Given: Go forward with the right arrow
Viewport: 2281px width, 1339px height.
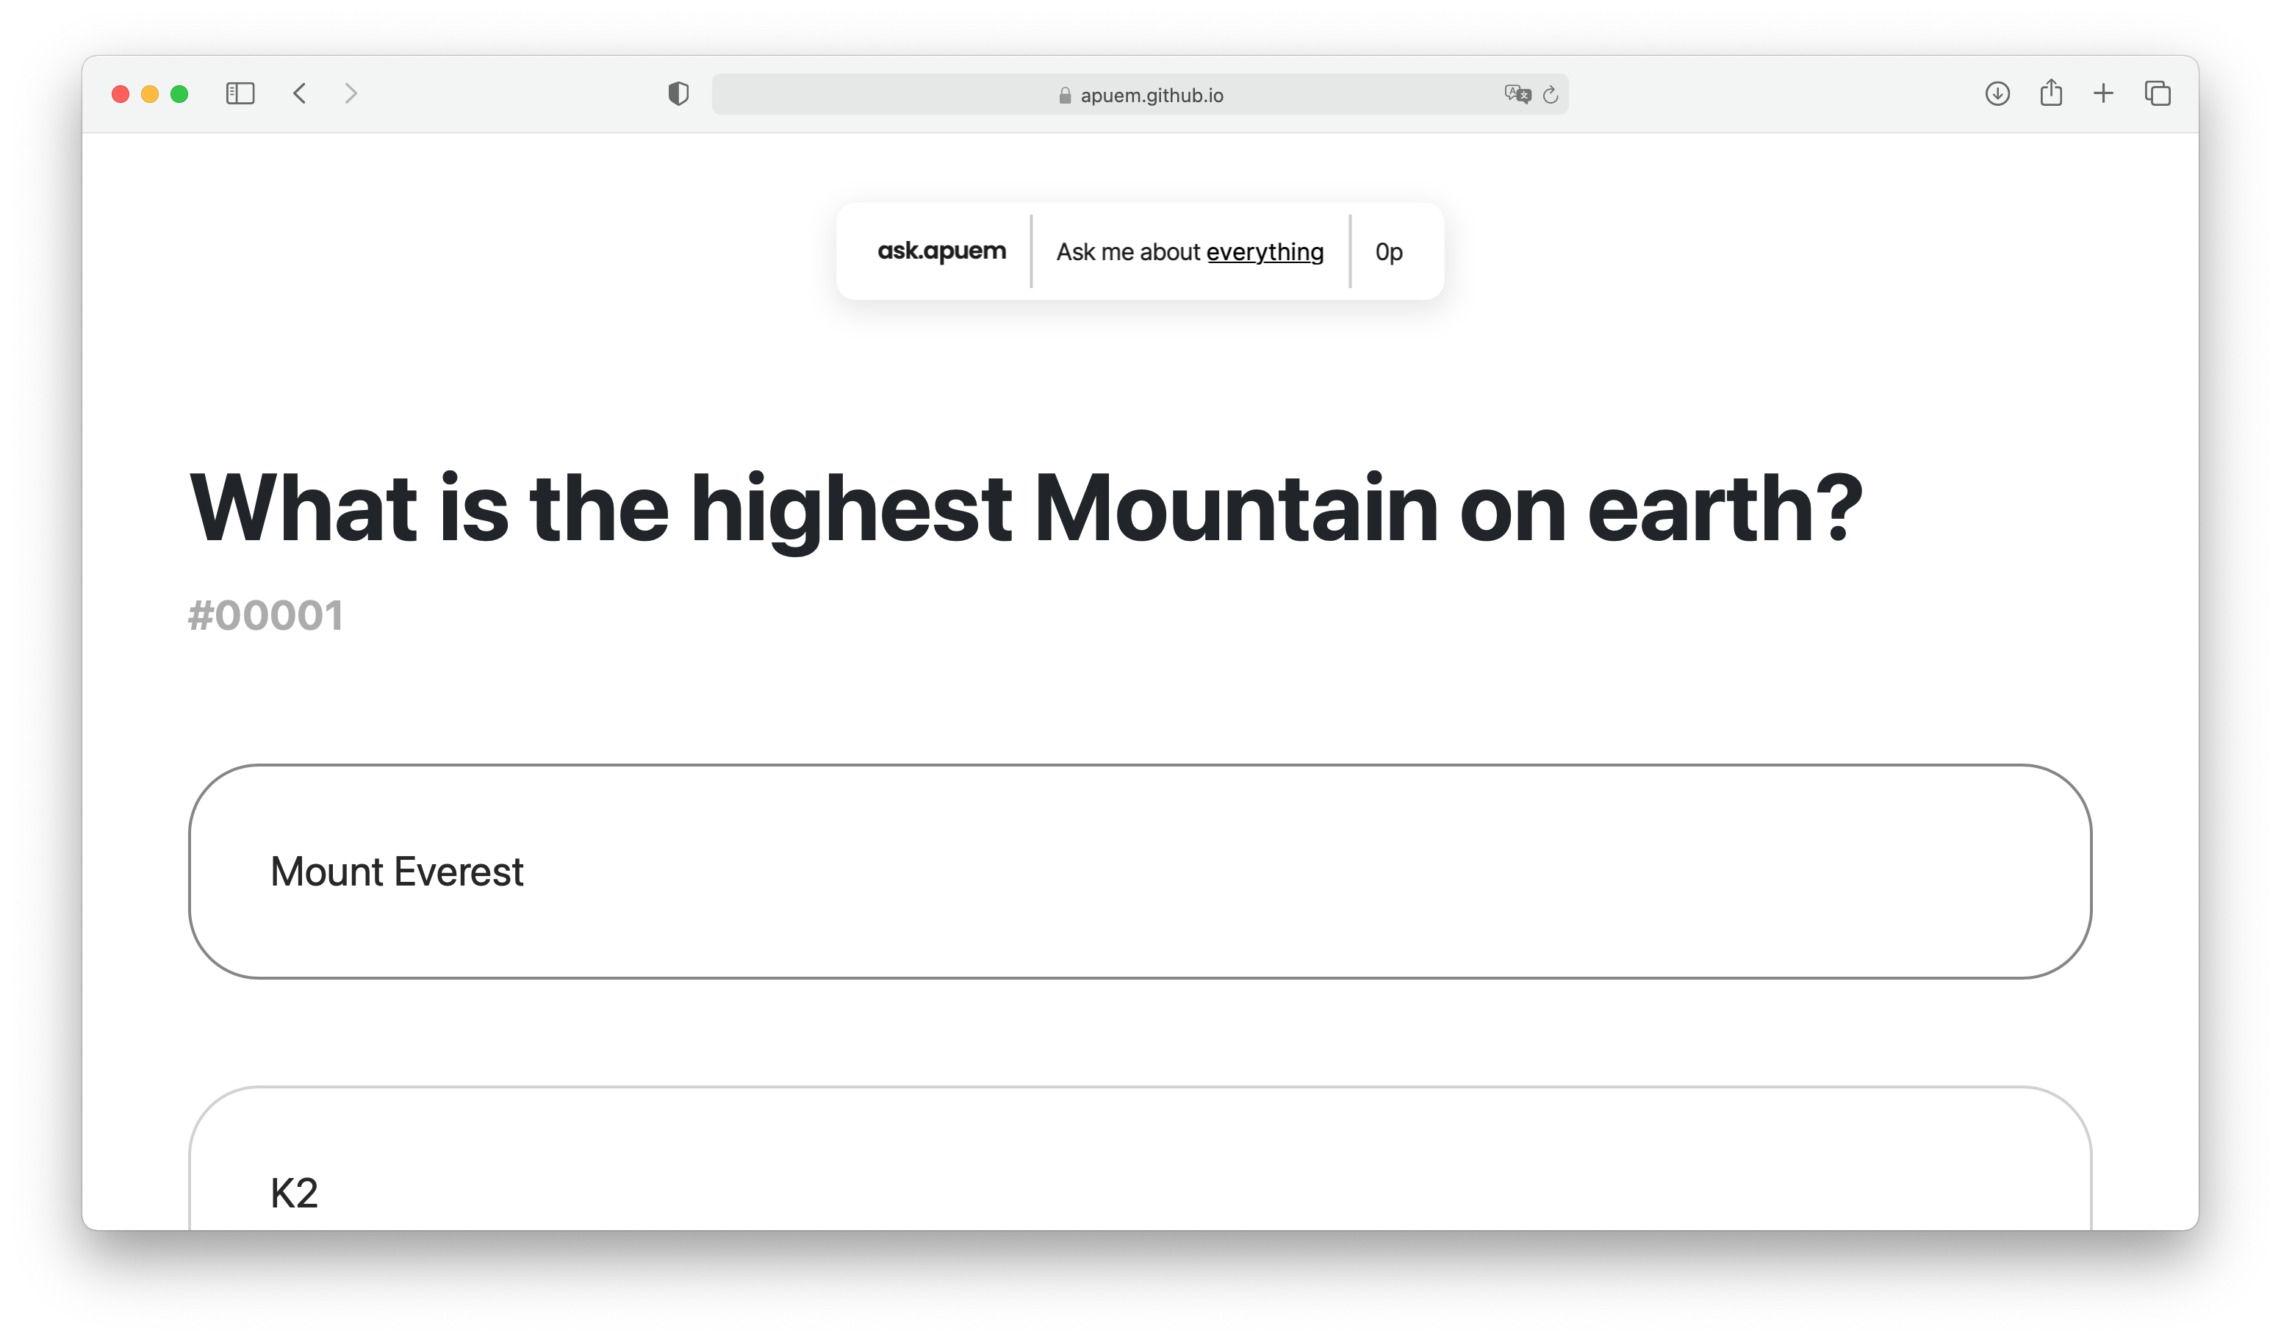Looking at the screenshot, I should [x=351, y=93].
